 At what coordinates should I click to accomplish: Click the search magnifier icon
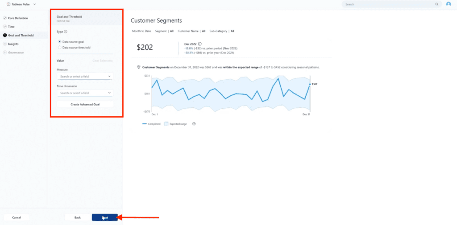436,4
